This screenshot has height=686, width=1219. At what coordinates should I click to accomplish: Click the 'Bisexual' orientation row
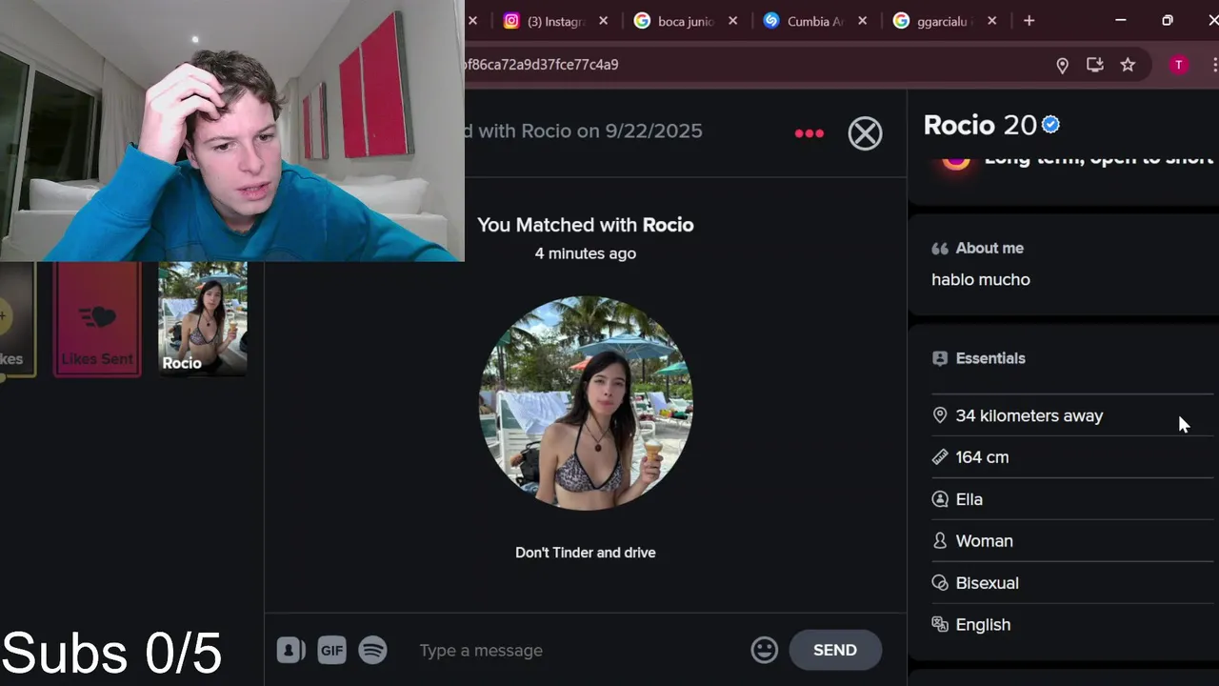(x=1071, y=583)
